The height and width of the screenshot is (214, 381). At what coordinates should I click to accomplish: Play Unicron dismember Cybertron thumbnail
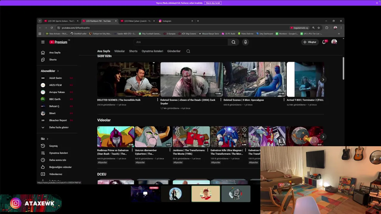click(x=153, y=136)
